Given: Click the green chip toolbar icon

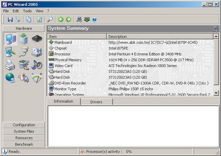Looking at the screenshot, I should point(87,19).
